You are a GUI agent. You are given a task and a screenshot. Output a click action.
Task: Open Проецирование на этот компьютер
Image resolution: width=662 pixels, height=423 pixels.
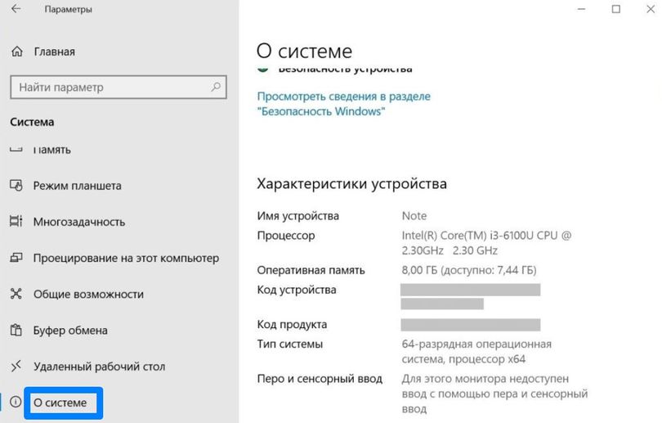click(126, 258)
